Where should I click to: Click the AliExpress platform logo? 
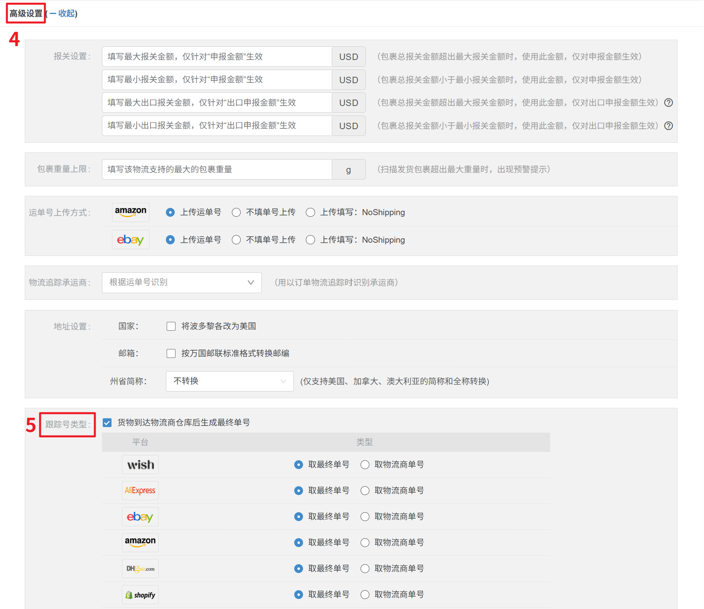[x=140, y=491]
